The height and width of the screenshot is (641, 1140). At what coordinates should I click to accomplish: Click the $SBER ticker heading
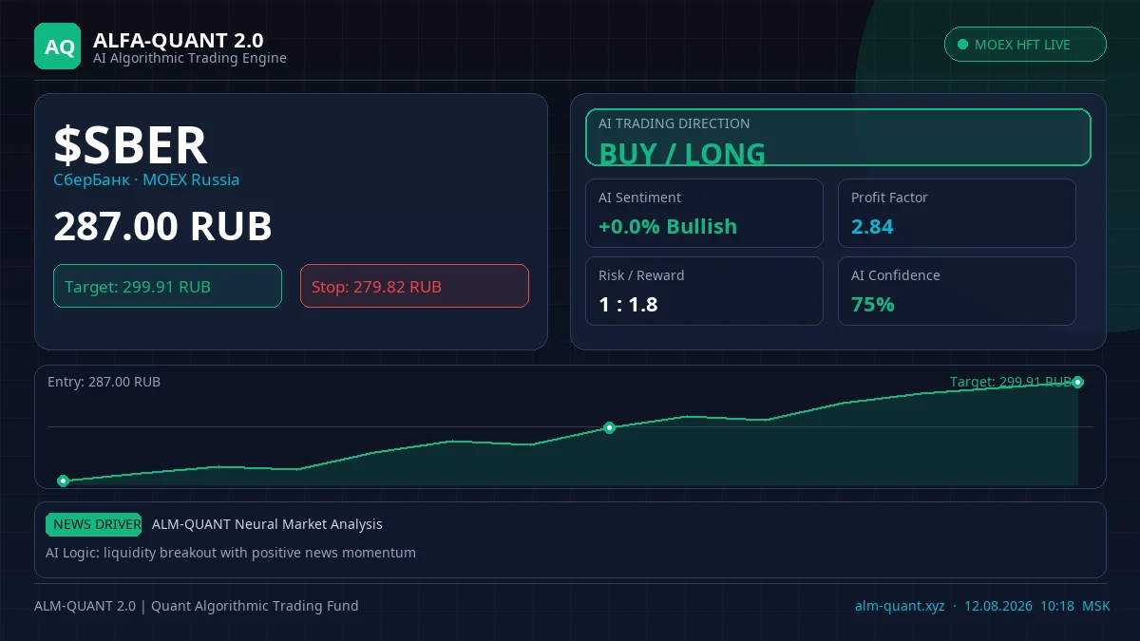130,145
